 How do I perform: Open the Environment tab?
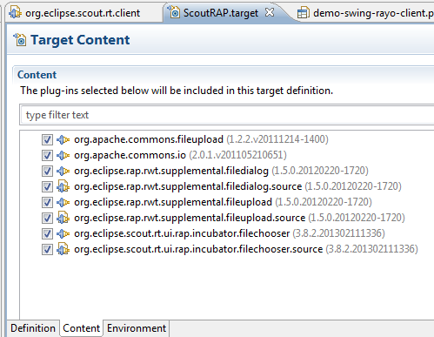(137, 328)
